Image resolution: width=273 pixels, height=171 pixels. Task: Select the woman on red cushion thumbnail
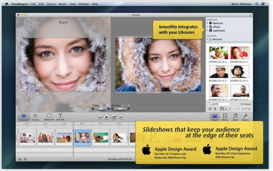click(x=240, y=53)
